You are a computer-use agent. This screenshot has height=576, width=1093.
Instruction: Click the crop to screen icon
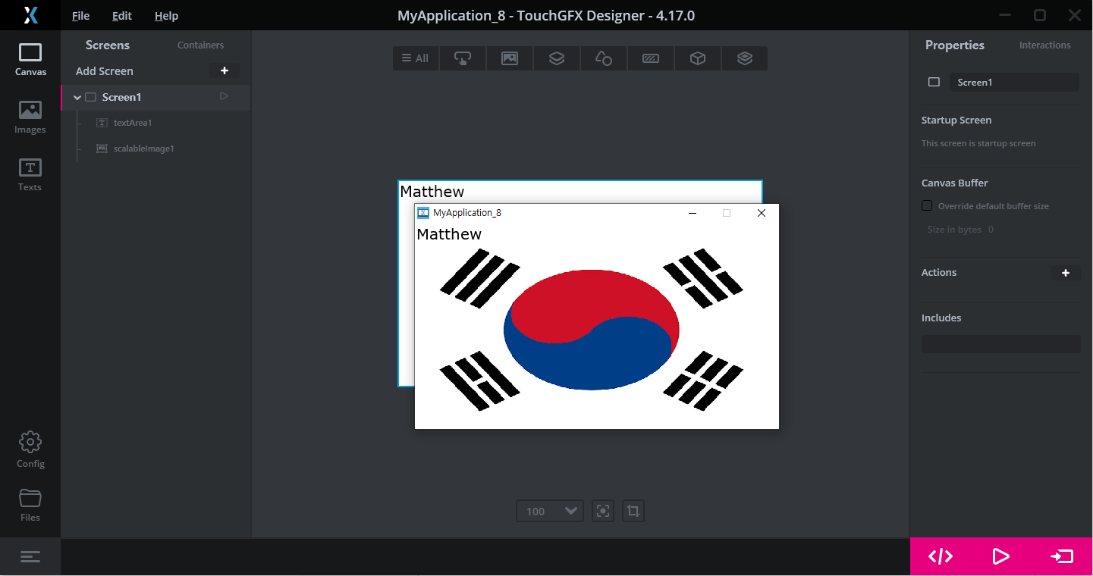click(633, 511)
